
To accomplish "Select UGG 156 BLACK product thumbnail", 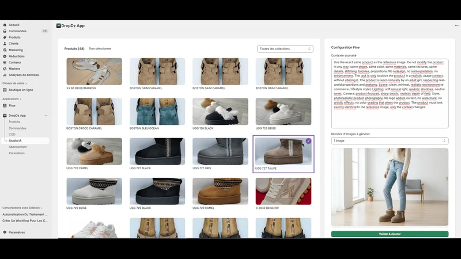I will point(220,112).
